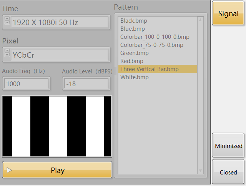Click the Time selector increment arrow
246x186 pixels.
[7, 20]
